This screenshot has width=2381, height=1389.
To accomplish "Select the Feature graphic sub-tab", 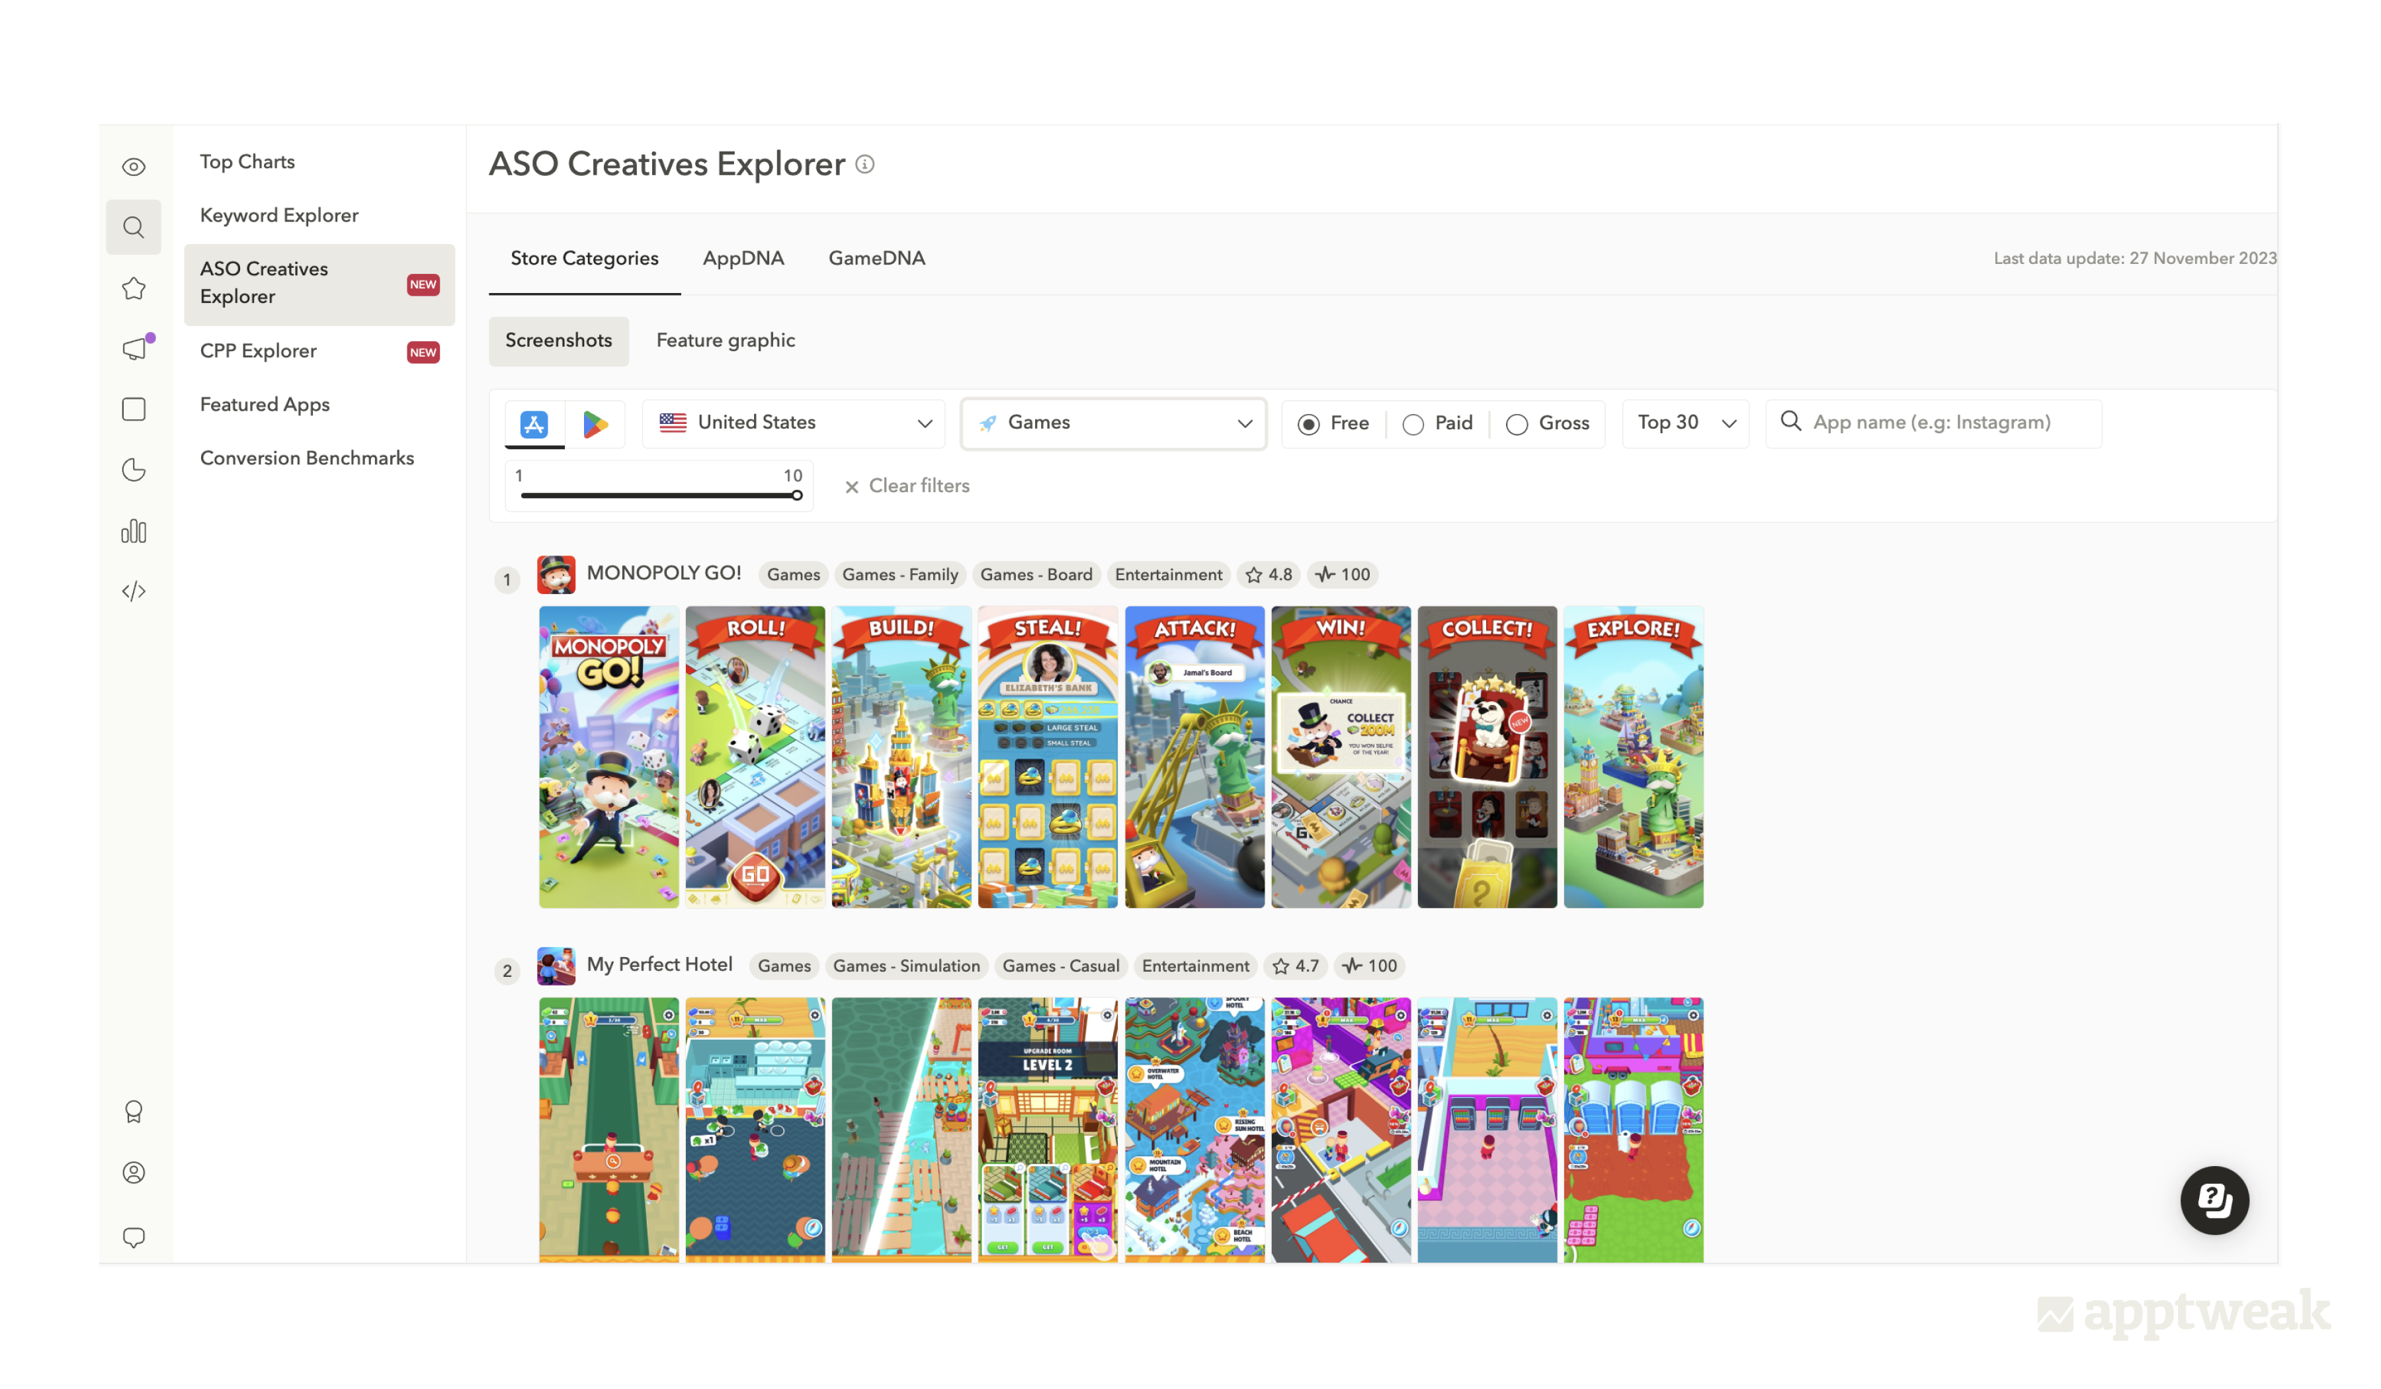I will pos(725,340).
